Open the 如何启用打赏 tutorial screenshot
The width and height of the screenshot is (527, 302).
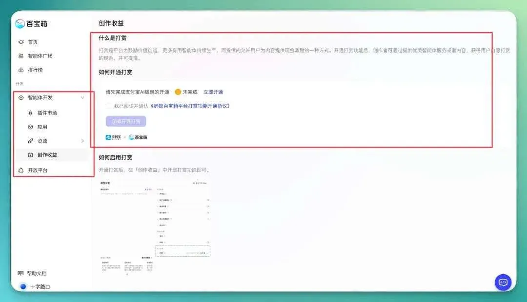click(155, 228)
